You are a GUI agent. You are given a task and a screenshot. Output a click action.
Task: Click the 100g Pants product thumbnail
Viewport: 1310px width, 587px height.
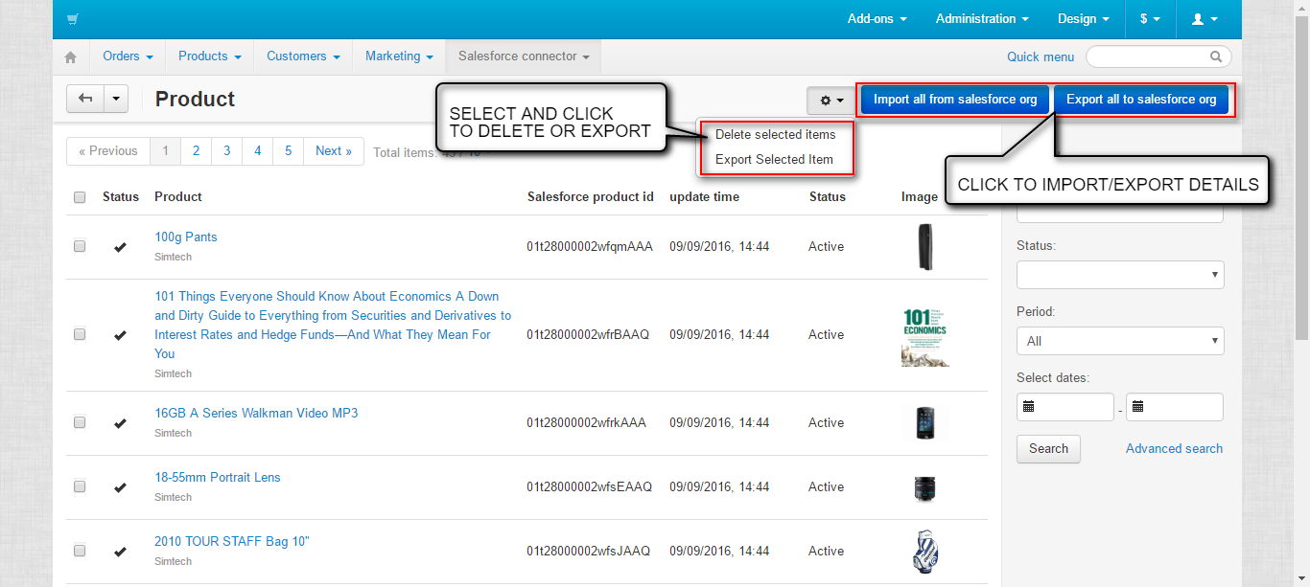point(924,246)
